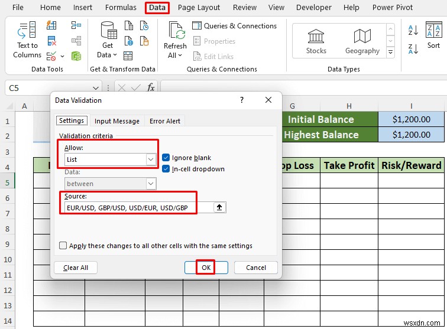The width and height of the screenshot is (447, 329).
Task: Click the Flash Fill icon
Action: tap(51, 25)
